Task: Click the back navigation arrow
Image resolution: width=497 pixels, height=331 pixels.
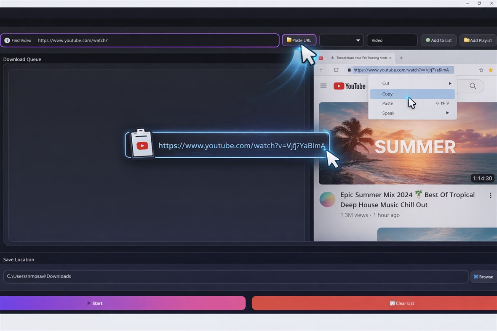Action: (322, 70)
